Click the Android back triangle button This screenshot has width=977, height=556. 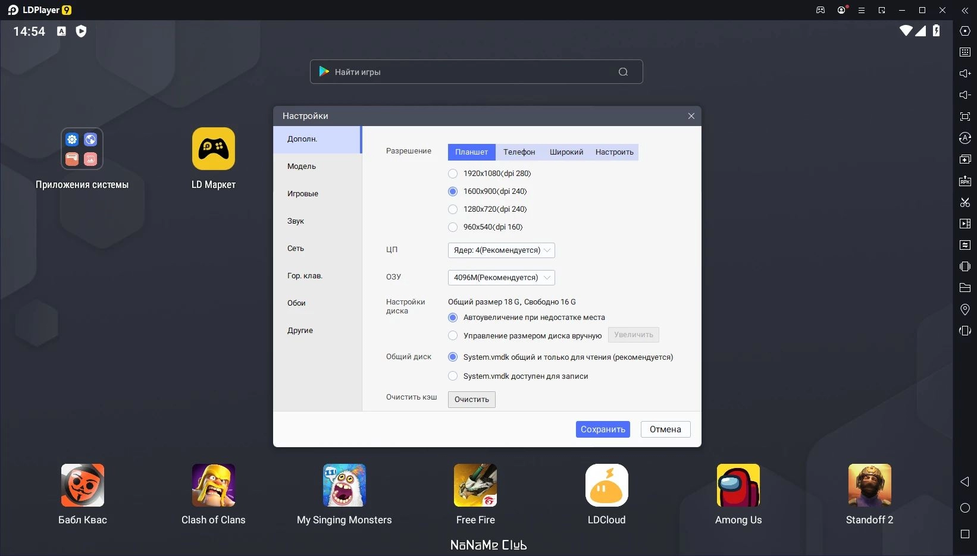point(965,482)
